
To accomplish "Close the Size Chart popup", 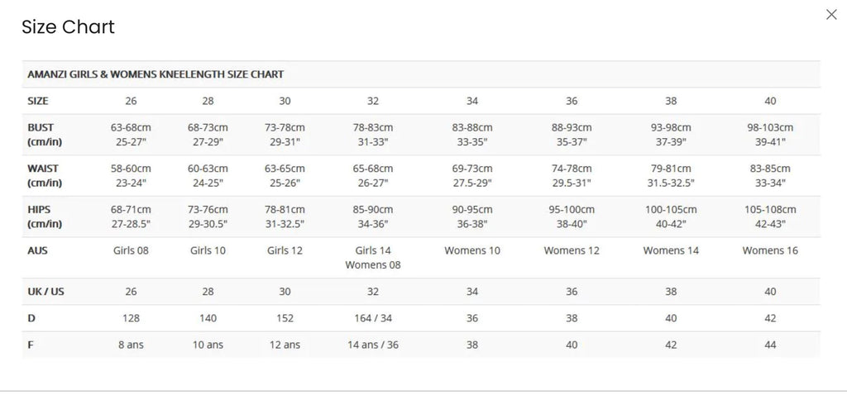I will point(831,15).
